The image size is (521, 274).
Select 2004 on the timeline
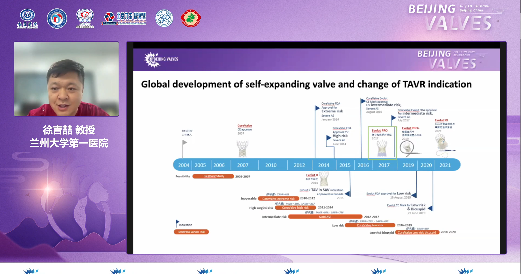[x=183, y=165]
